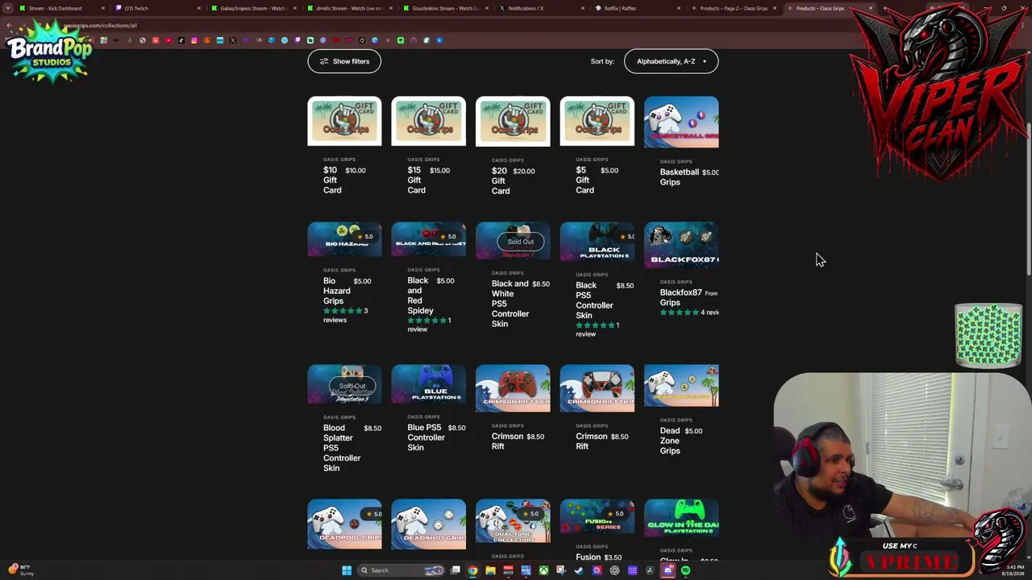Screen dimensions: 1032x580
Task: Click the "$20.00" gift card price
Action: [523, 171]
